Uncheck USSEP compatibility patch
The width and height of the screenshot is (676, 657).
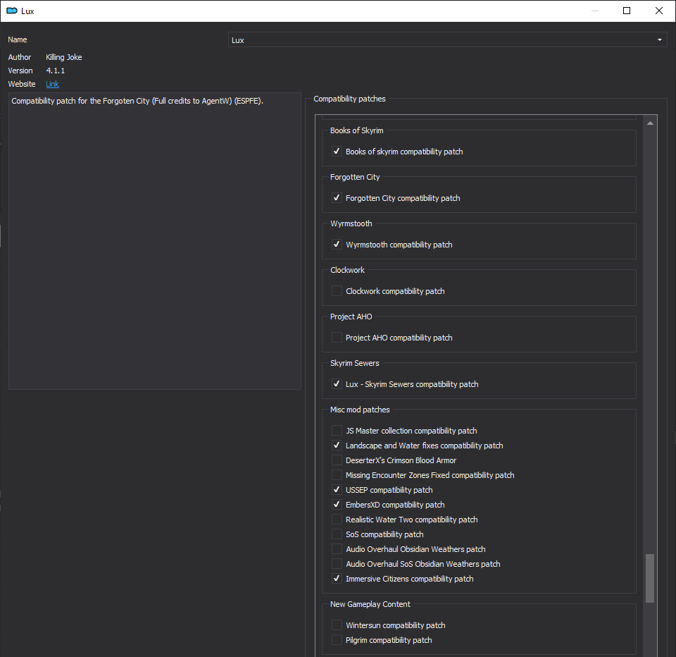point(337,490)
